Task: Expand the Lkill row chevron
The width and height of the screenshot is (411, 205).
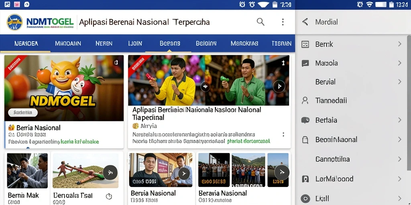Action: 400,199
